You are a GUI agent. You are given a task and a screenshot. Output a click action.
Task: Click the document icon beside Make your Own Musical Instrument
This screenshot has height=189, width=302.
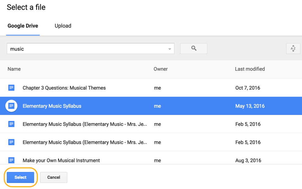(x=11, y=160)
